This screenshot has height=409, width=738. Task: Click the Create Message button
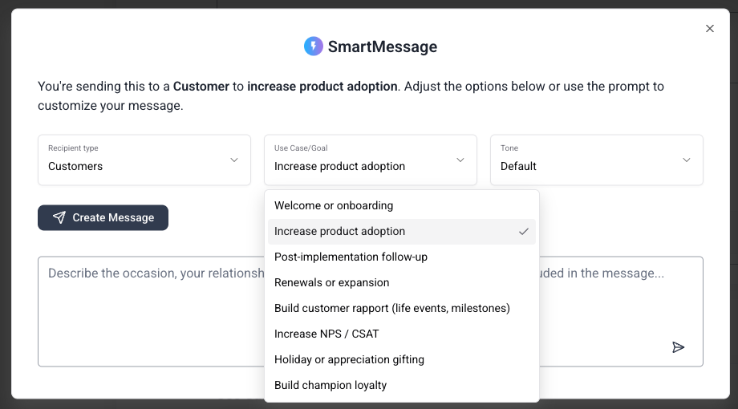103,217
